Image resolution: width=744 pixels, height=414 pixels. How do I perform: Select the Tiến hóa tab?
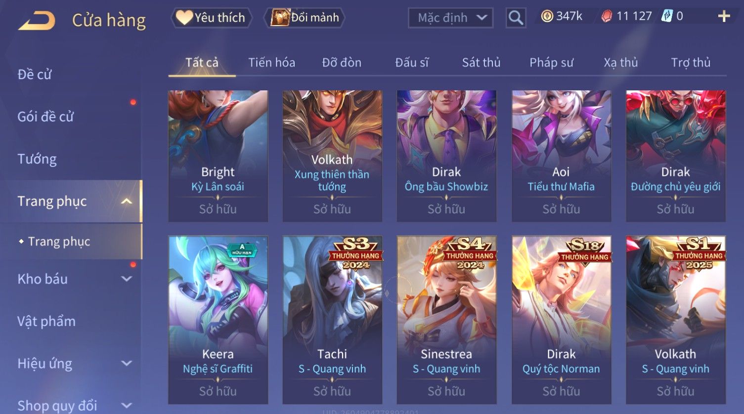point(271,63)
